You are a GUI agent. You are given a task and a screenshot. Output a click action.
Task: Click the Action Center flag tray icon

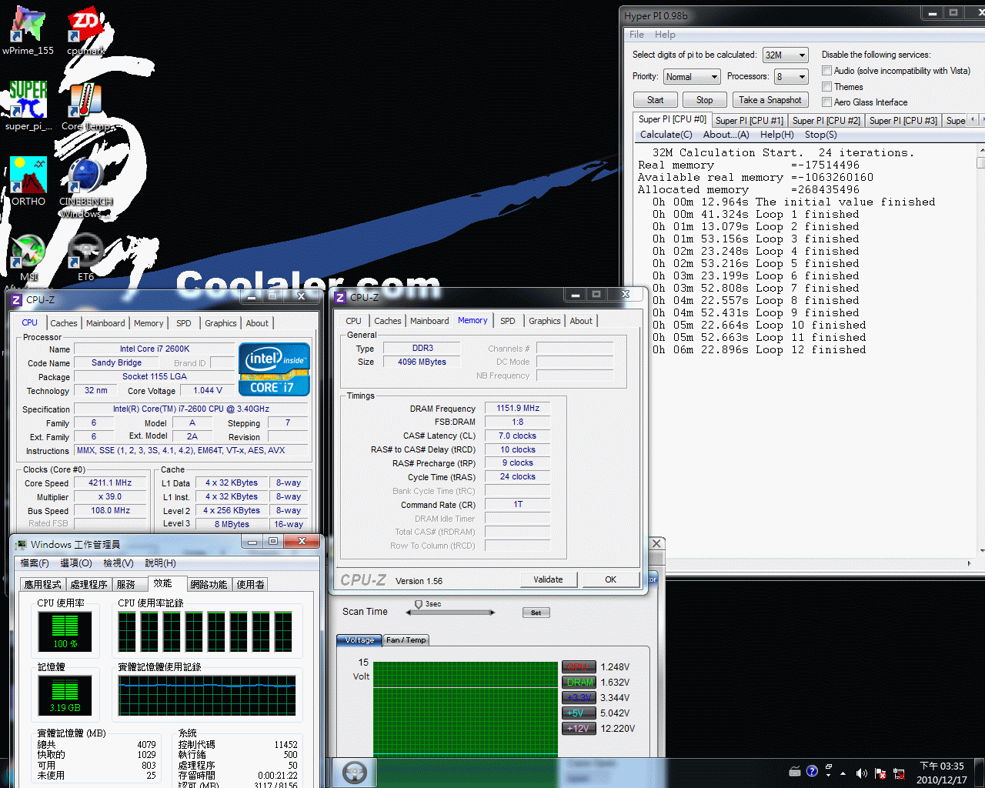[x=880, y=773]
